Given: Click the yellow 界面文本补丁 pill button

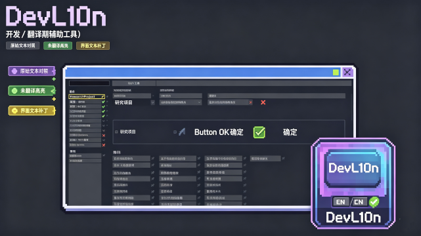Looking at the screenshot, I should coord(32,111).
